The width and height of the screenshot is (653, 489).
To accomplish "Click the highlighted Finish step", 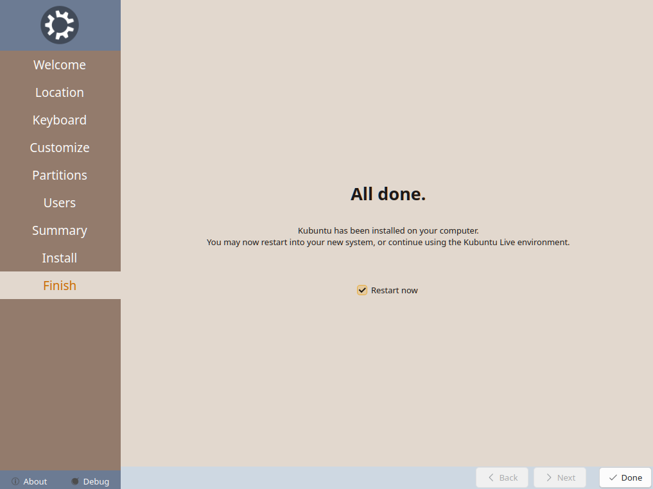I will coord(60,286).
